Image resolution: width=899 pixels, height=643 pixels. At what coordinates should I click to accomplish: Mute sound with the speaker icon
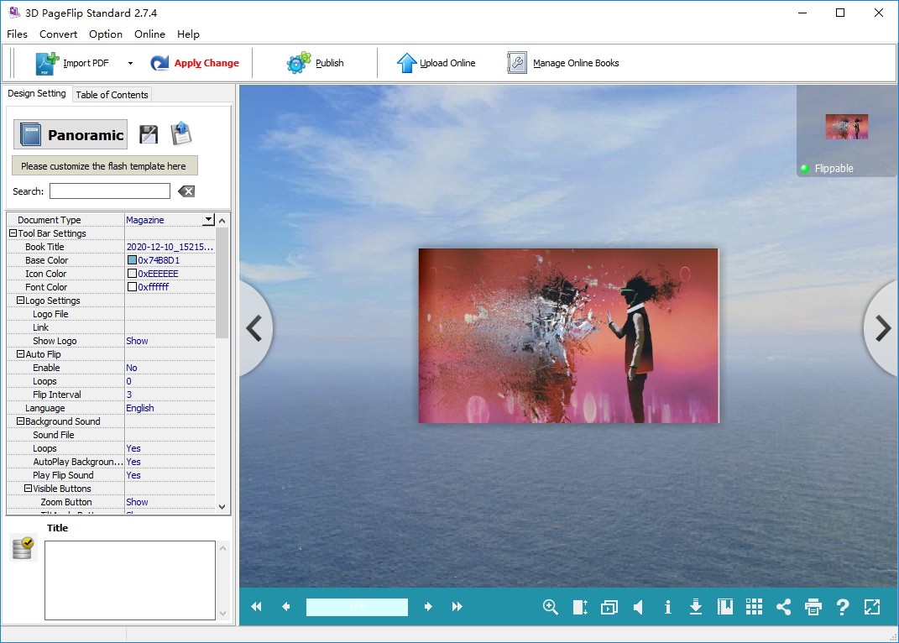tap(638, 607)
